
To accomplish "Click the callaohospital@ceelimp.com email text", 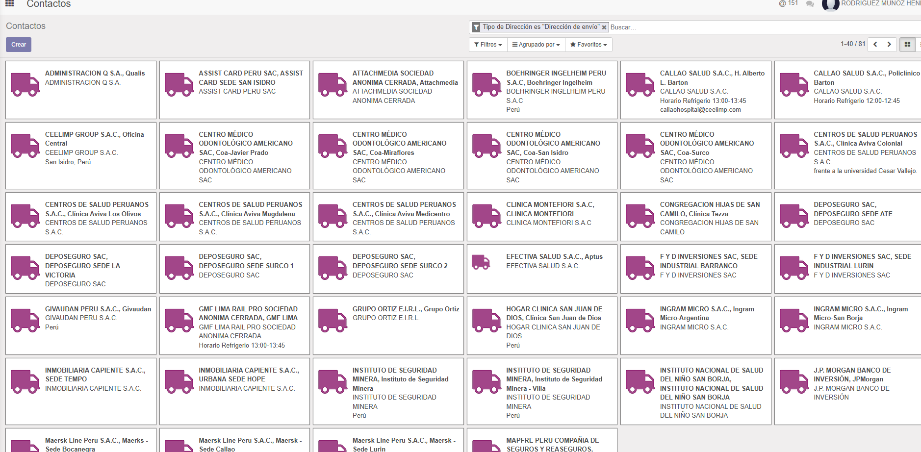I will tap(700, 110).
